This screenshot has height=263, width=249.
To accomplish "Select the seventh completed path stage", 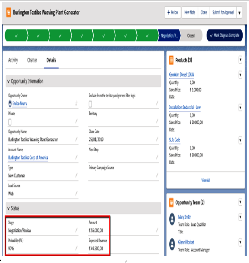I will (147, 35).
